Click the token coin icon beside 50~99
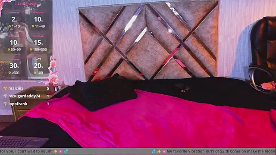The height and width of the screenshot is (155, 276). point(9,50)
